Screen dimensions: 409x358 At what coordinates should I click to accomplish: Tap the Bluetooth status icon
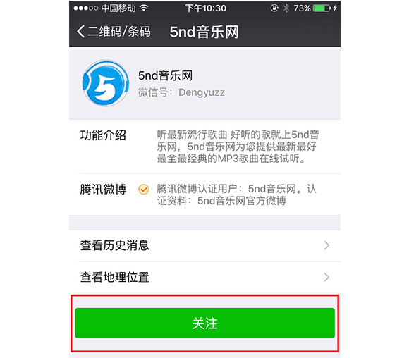click(286, 8)
